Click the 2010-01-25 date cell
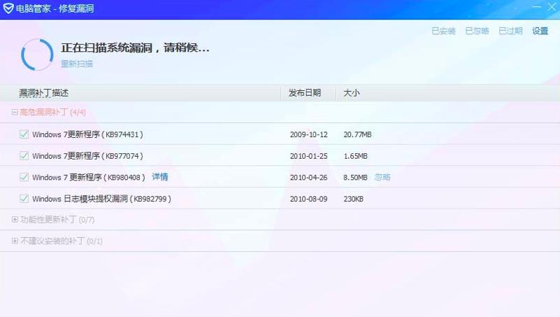The height and width of the screenshot is (317, 560). 308,156
